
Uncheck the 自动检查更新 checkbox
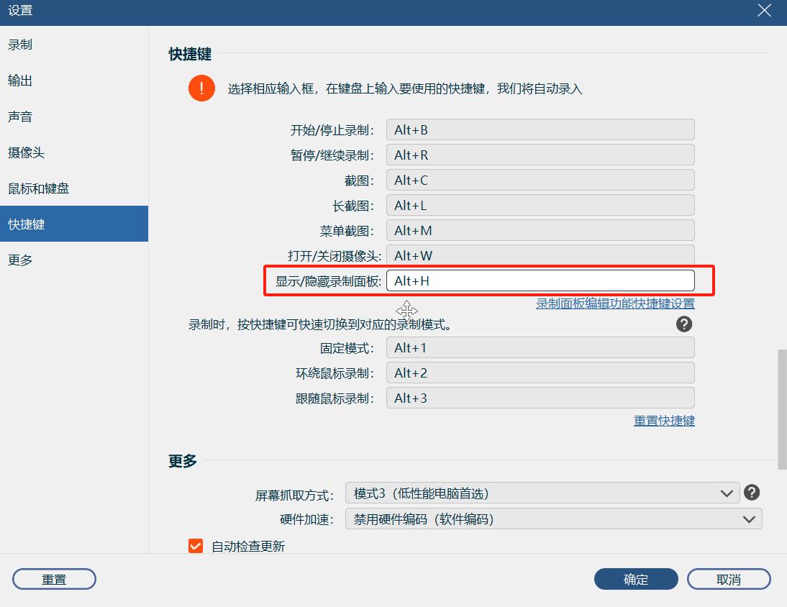[195, 547]
